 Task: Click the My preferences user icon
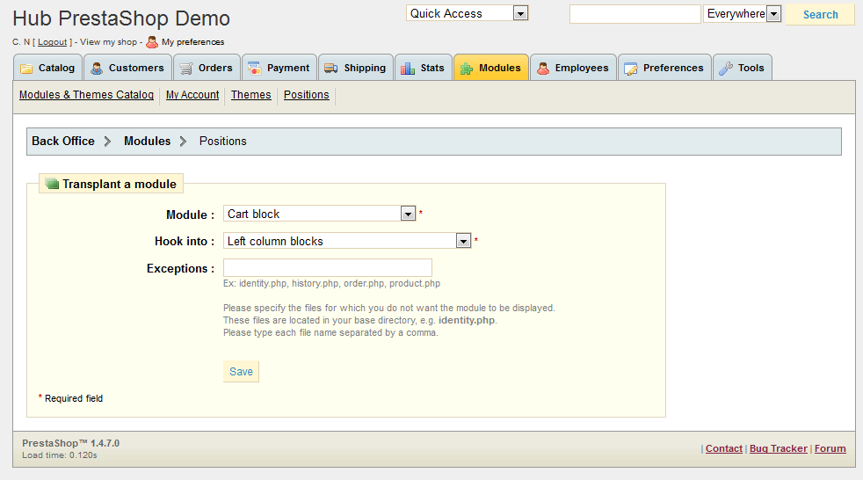(152, 41)
